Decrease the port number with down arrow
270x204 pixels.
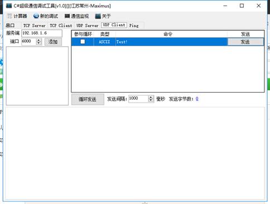click(38, 43)
